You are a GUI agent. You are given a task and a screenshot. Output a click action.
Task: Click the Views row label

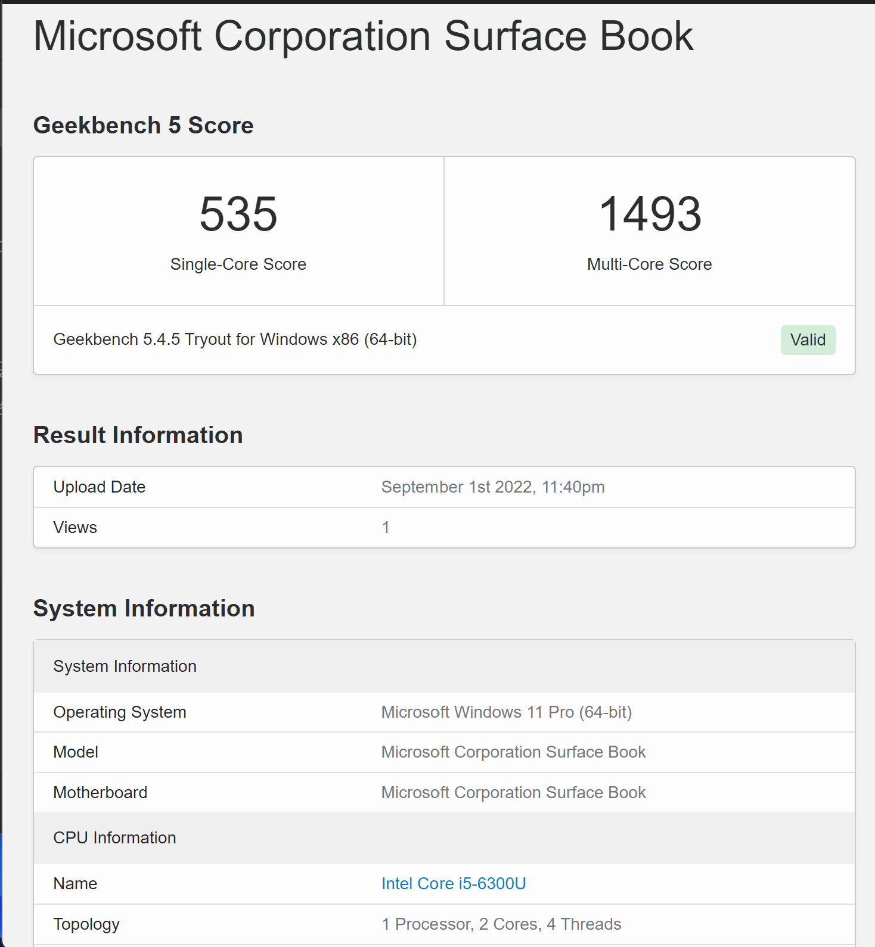point(75,527)
